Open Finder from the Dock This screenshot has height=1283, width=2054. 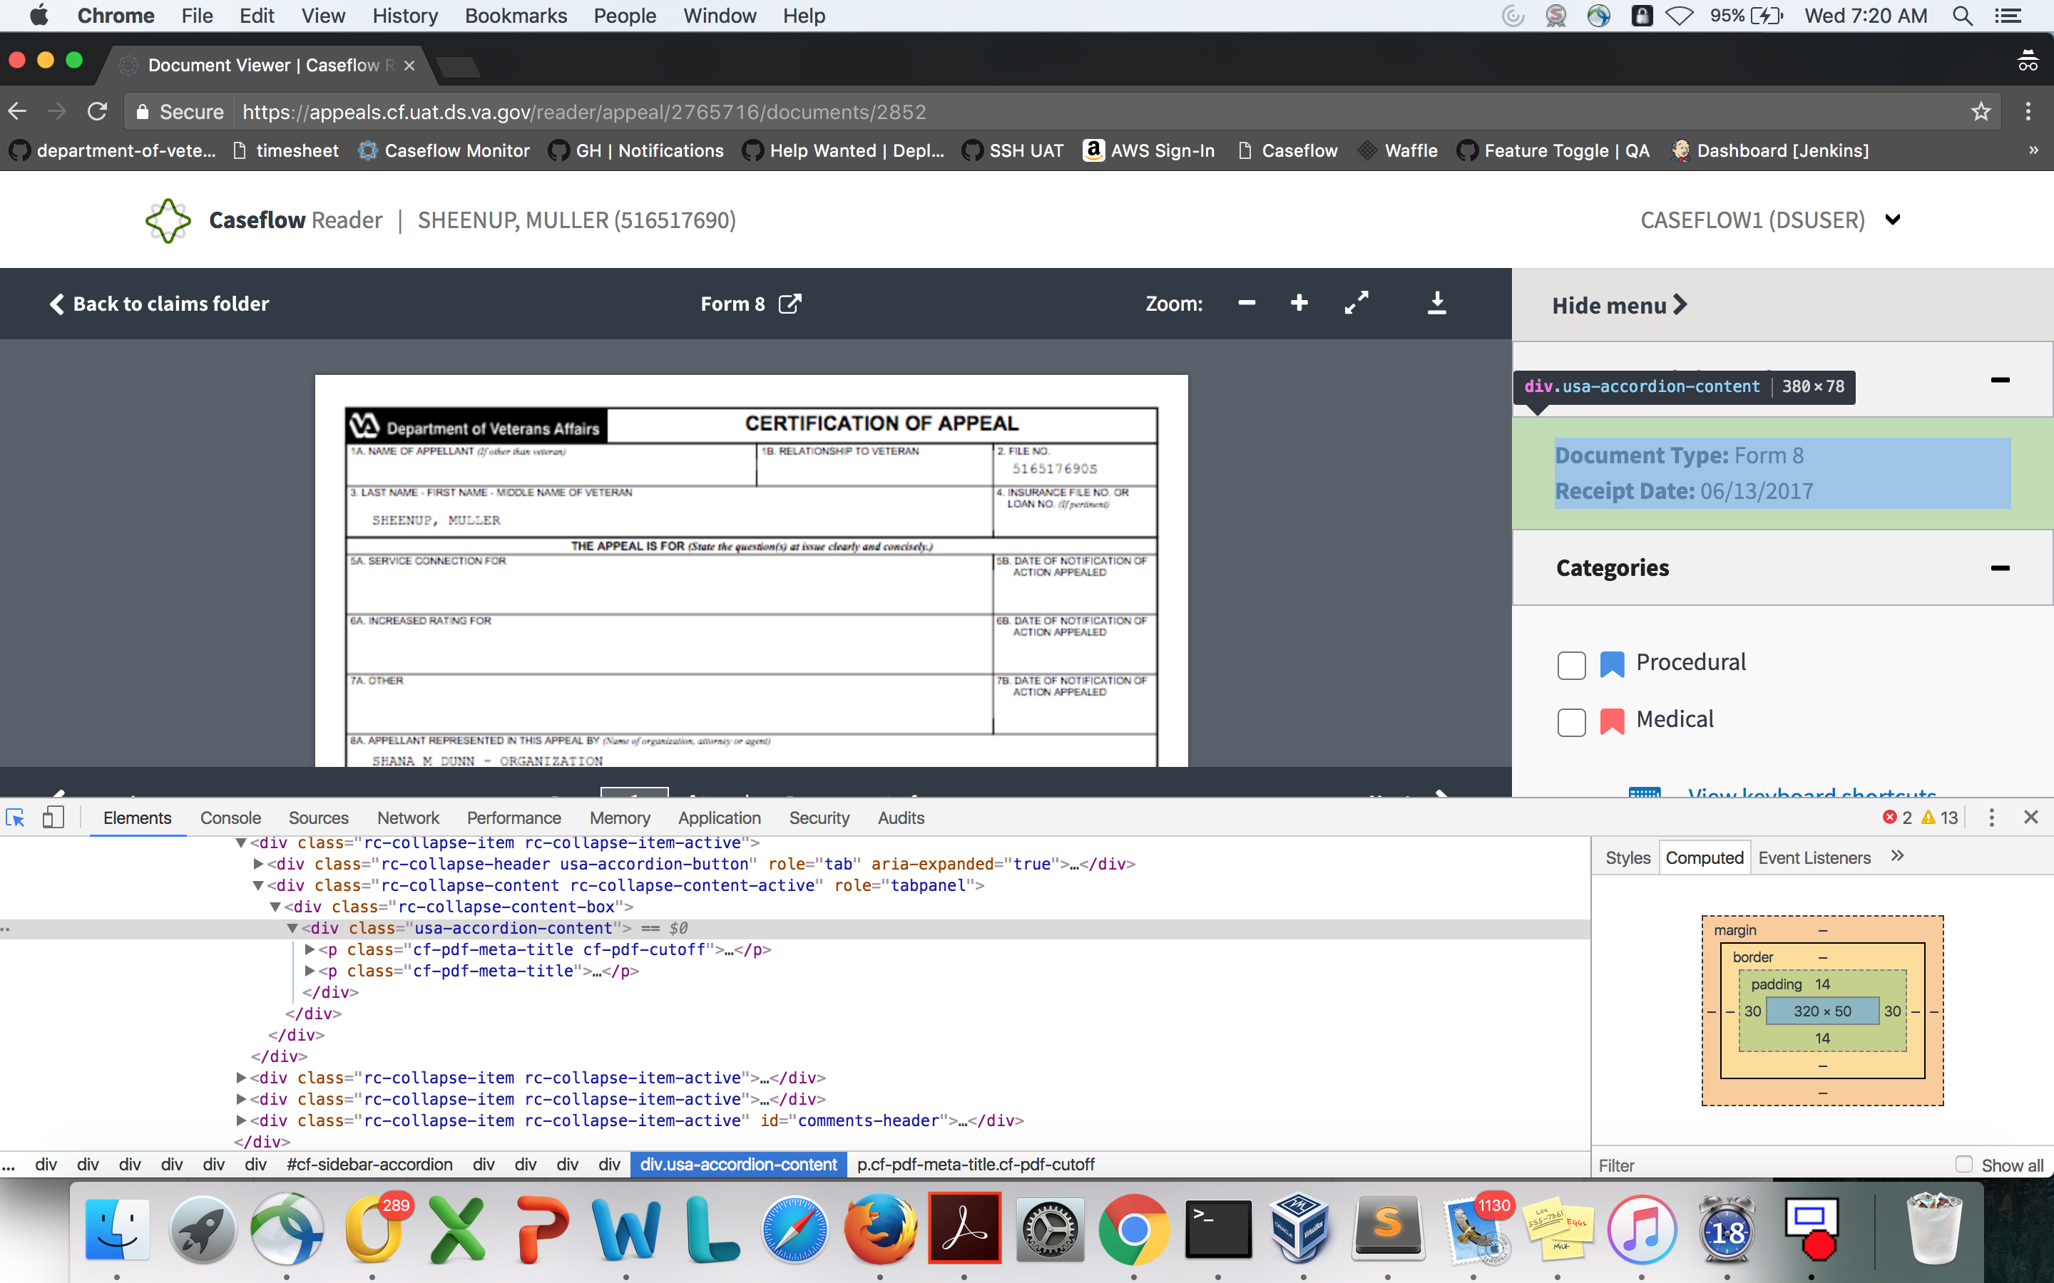pos(117,1229)
